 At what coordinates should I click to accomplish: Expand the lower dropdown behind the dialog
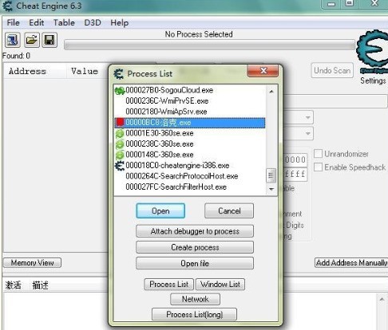[x=308, y=133]
